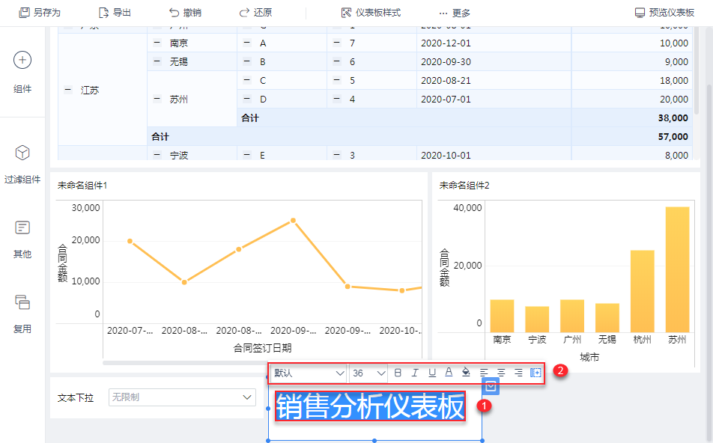Collapse the row with value 3
Image resolution: width=713 pixels, height=443 pixels.
click(x=337, y=155)
